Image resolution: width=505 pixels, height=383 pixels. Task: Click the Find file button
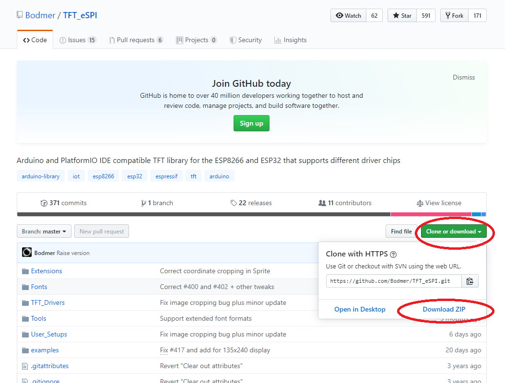401,232
